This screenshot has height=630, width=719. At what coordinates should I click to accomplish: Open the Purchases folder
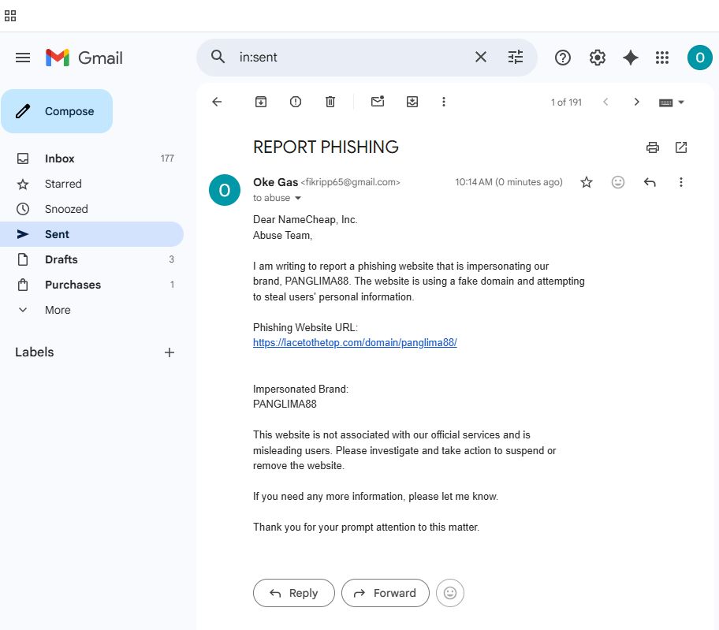click(91, 285)
